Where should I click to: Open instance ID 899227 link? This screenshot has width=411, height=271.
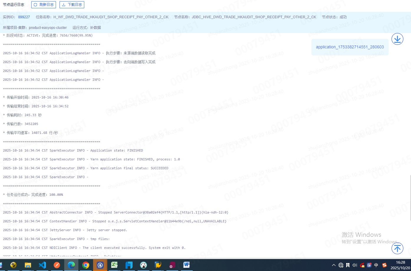[x=24, y=17]
